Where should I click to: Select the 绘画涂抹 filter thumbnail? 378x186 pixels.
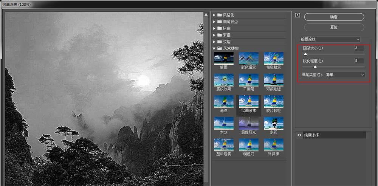point(249,102)
